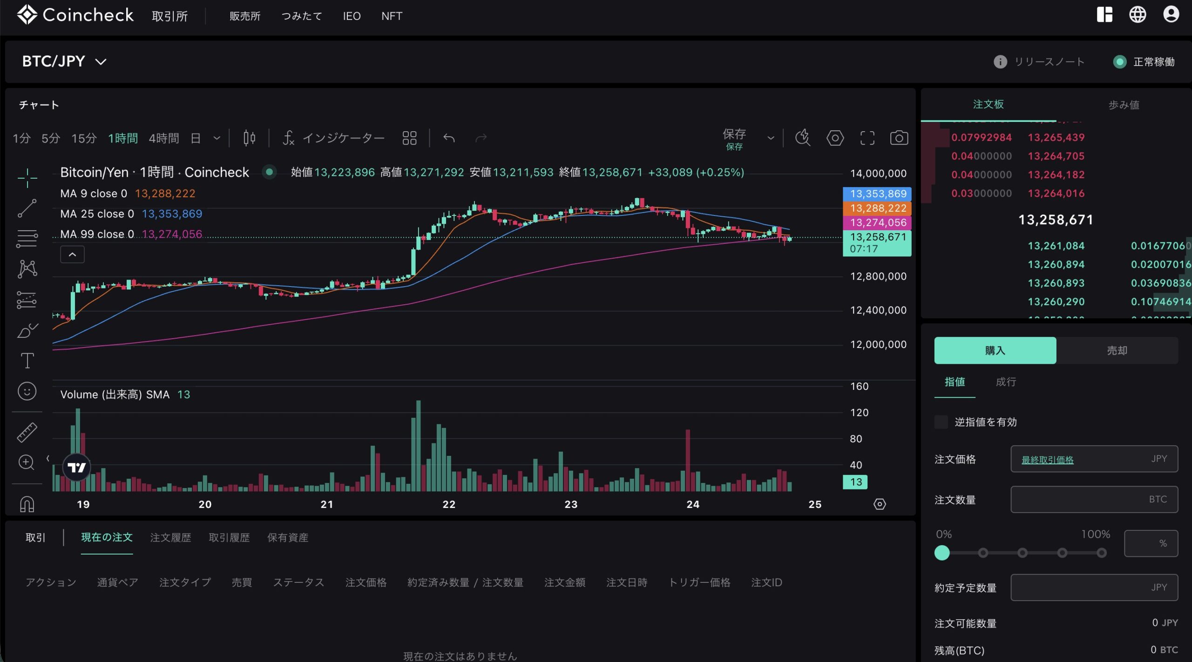Screen dimensions: 1192x662
Task: Open the layout switcher icon
Action: [x=1104, y=15]
